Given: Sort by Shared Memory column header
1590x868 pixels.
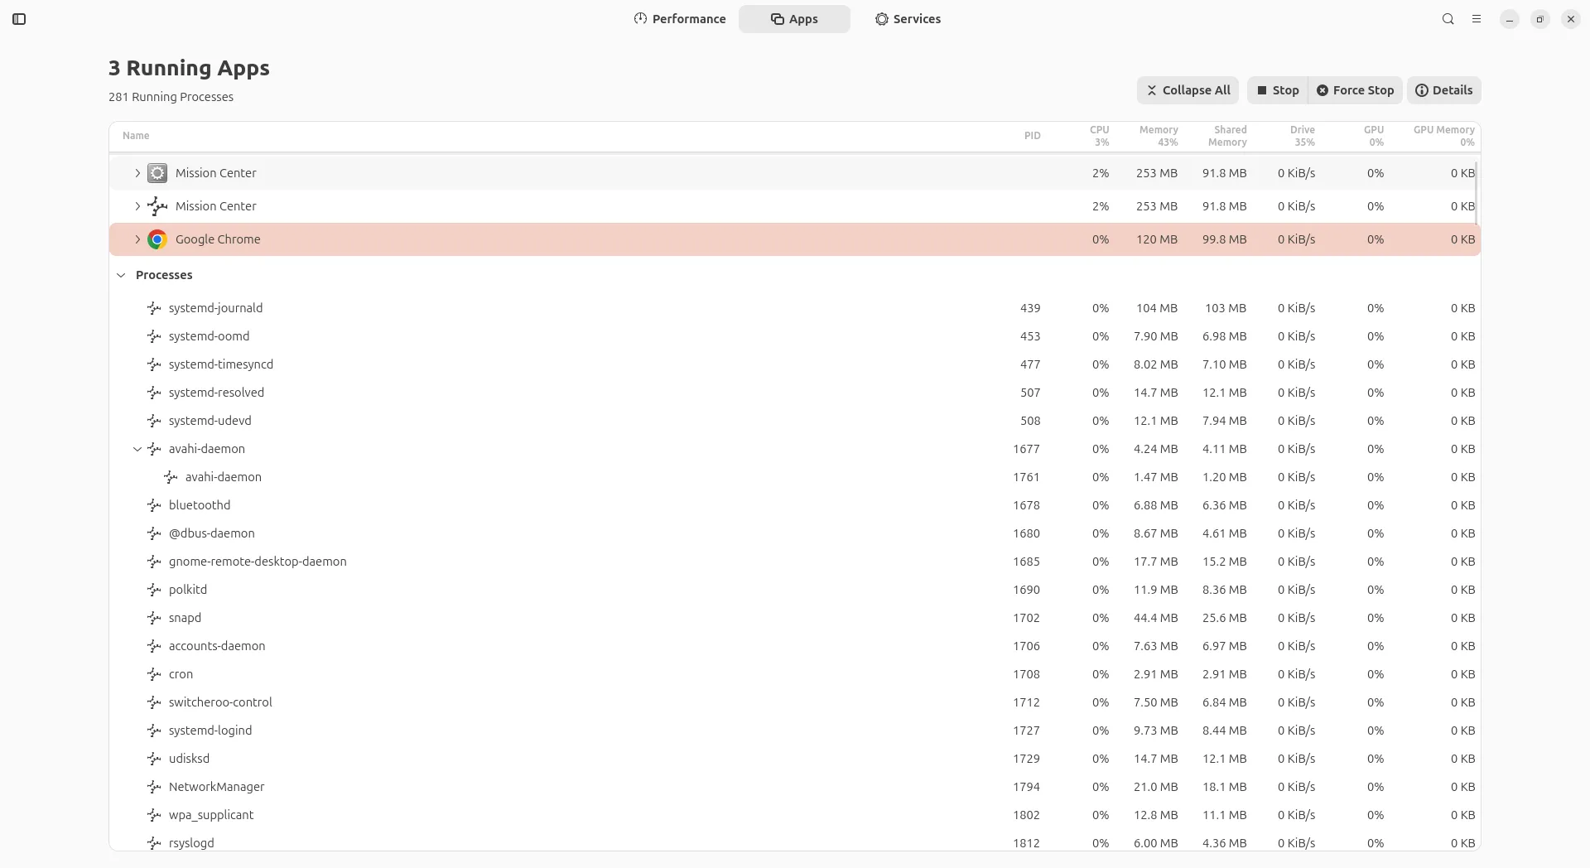Looking at the screenshot, I should [1227, 136].
